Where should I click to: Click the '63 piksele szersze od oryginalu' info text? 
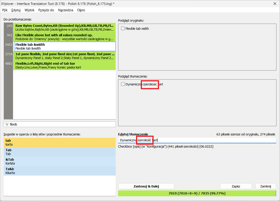pyautogui.click(x=246, y=134)
